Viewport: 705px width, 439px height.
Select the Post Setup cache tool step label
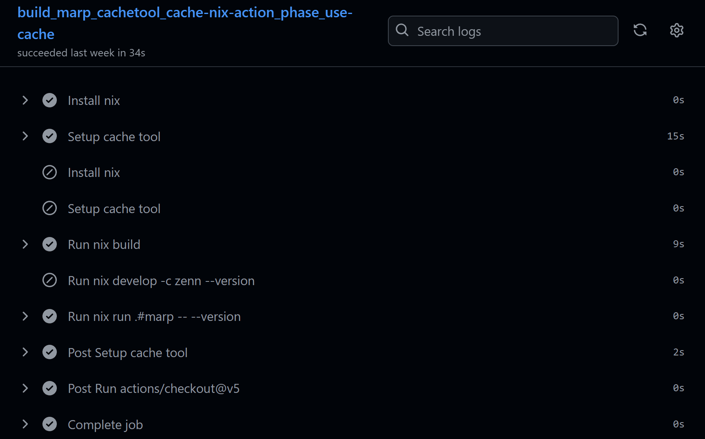127,352
